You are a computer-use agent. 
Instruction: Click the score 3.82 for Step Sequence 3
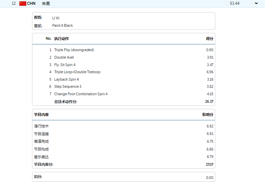point(210,86)
